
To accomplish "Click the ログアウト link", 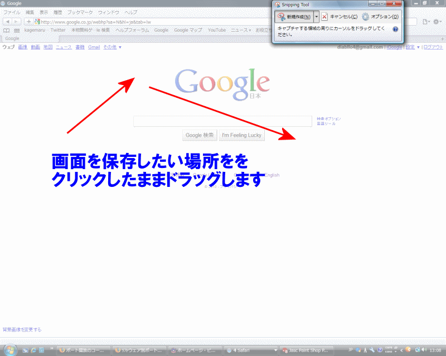I will click(433, 47).
